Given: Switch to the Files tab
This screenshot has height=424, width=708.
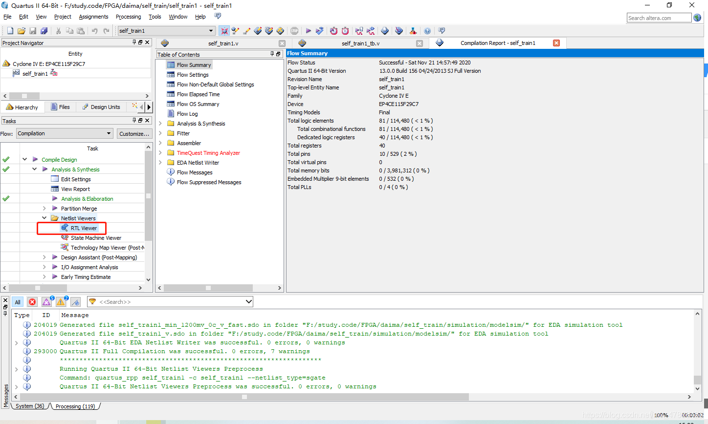Looking at the screenshot, I should coord(60,107).
